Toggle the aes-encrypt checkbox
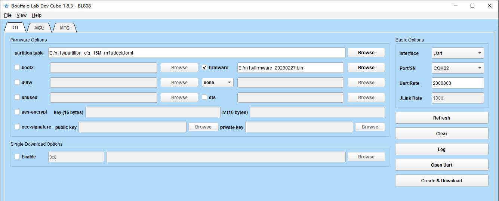The width and height of the screenshot is (499, 201). point(17,112)
